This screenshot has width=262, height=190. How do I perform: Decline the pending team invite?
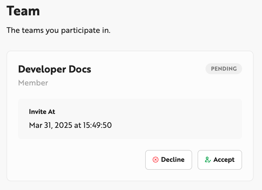[168, 160]
